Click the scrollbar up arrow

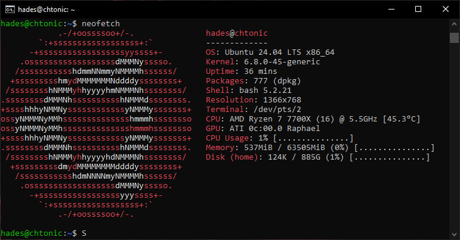coord(454,23)
